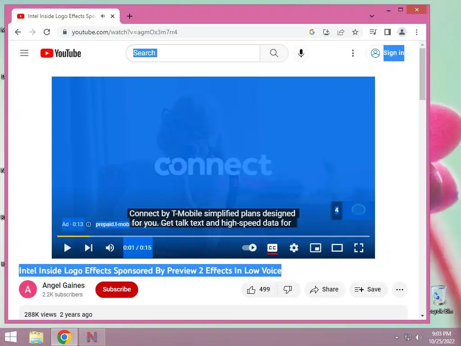Reload the page in Chrome

click(x=47, y=32)
